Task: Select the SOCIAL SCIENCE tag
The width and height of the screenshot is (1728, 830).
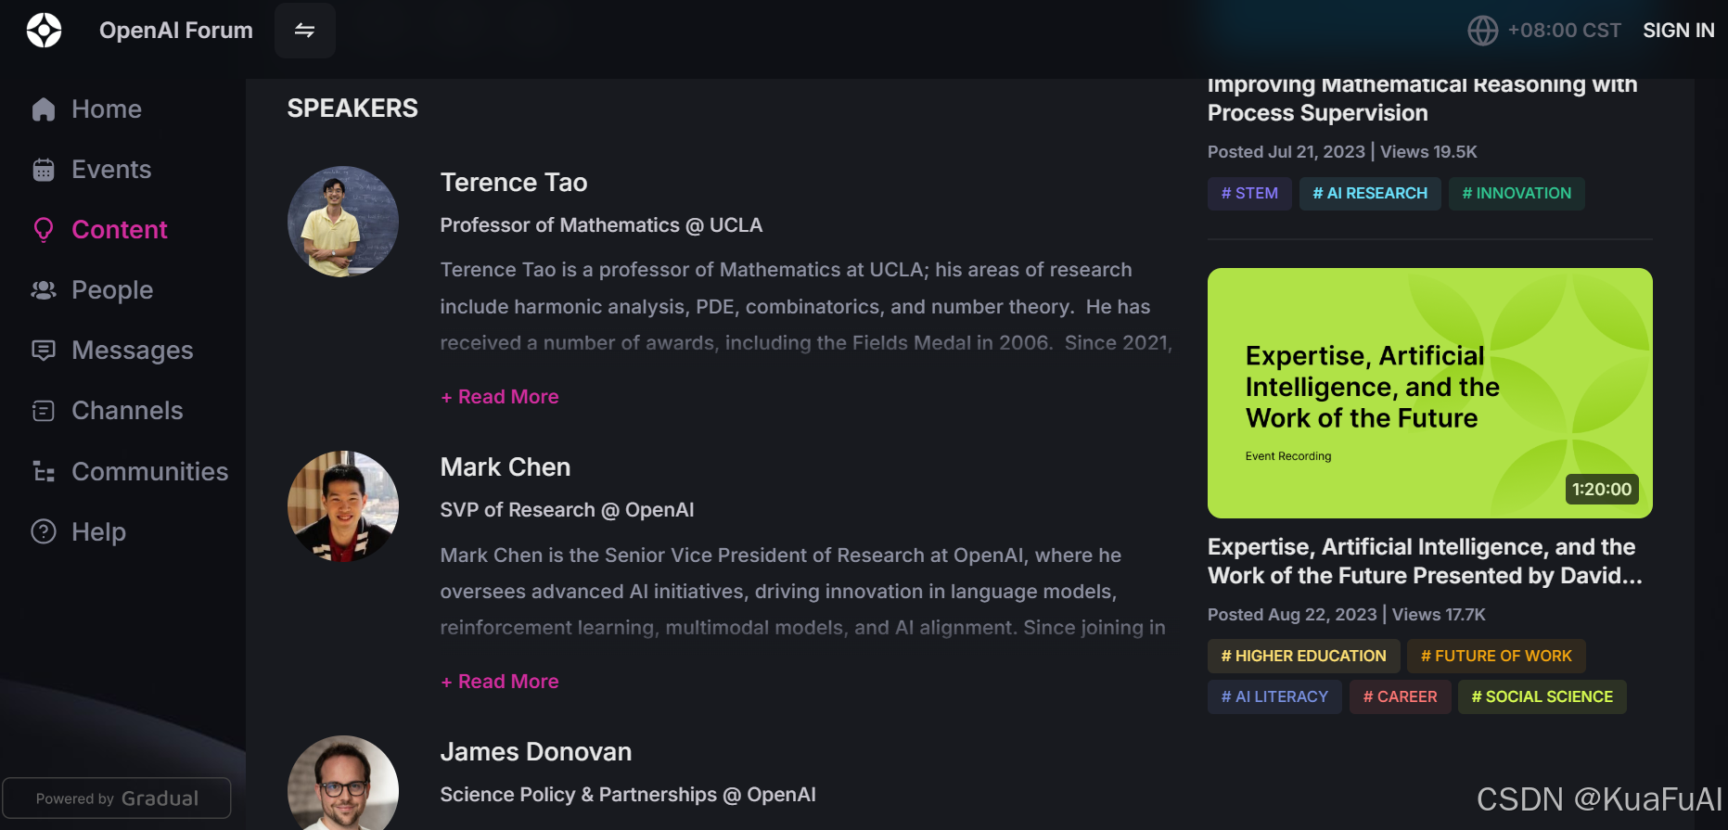Action: pos(1542,697)
